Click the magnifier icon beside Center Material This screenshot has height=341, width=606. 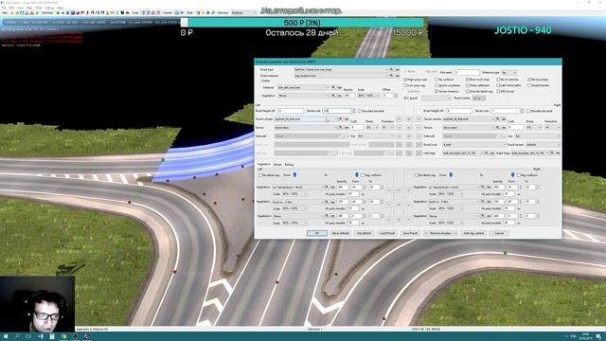(x=333, y=87)
